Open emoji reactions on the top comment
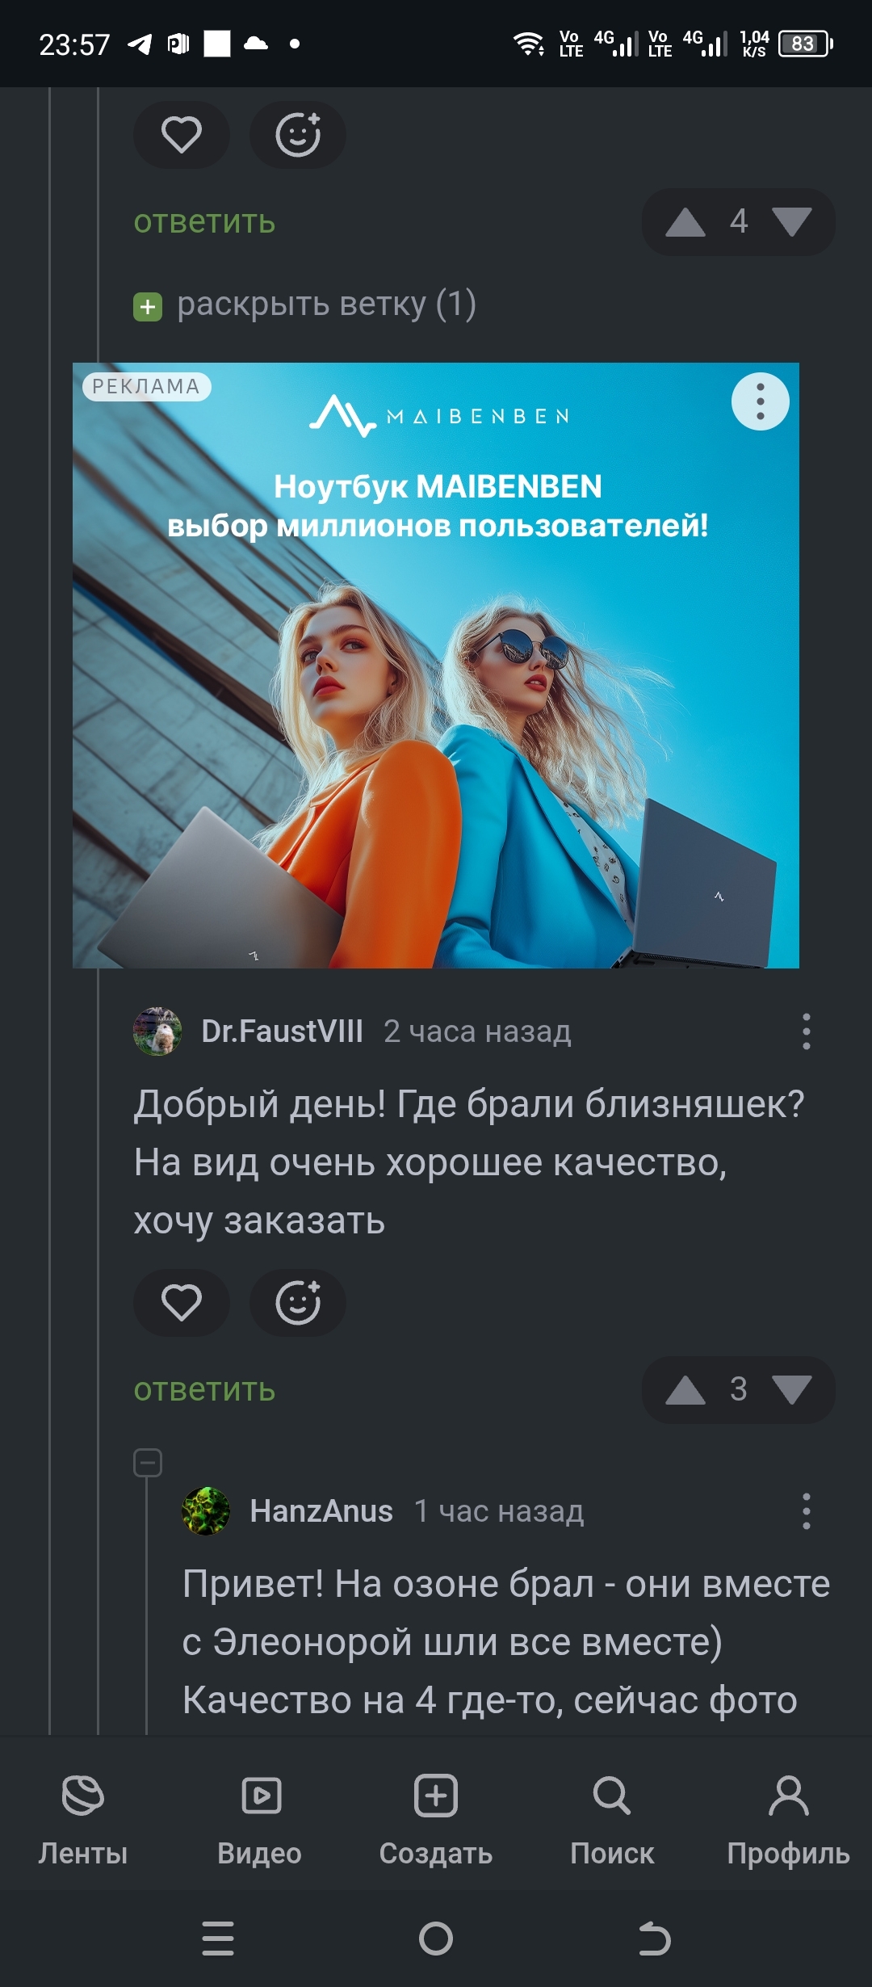The image size is (872, 1987). [298, 134]
